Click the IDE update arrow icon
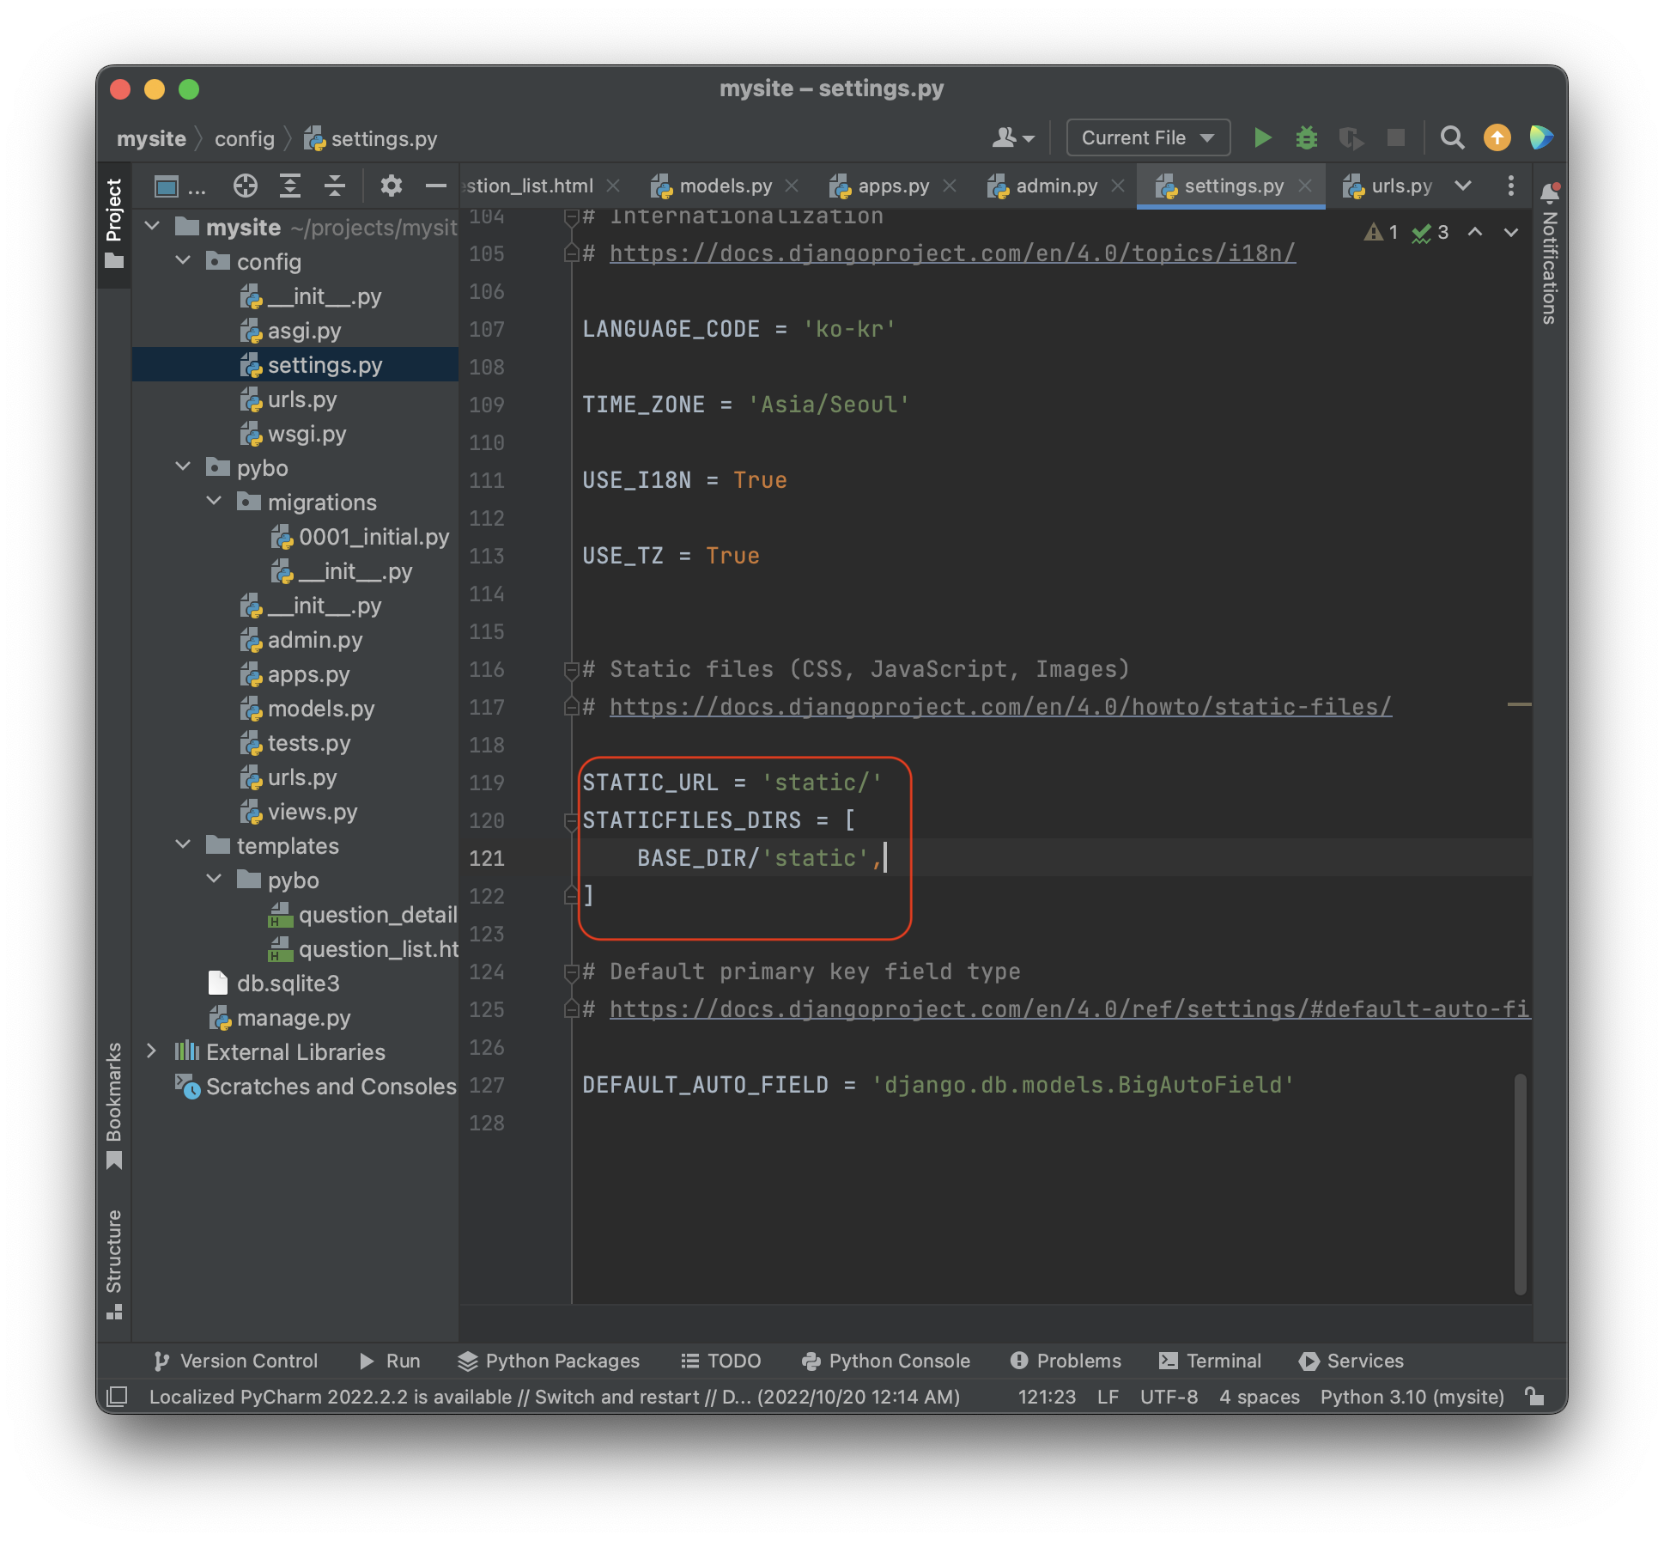 (x=1497, y=137)
